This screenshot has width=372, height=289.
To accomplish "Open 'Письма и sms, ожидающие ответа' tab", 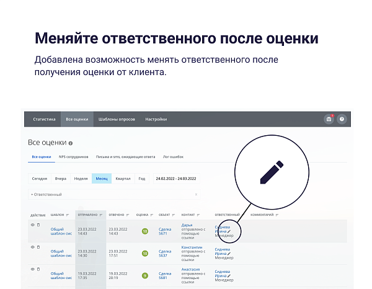I will [x=125, y=157].
